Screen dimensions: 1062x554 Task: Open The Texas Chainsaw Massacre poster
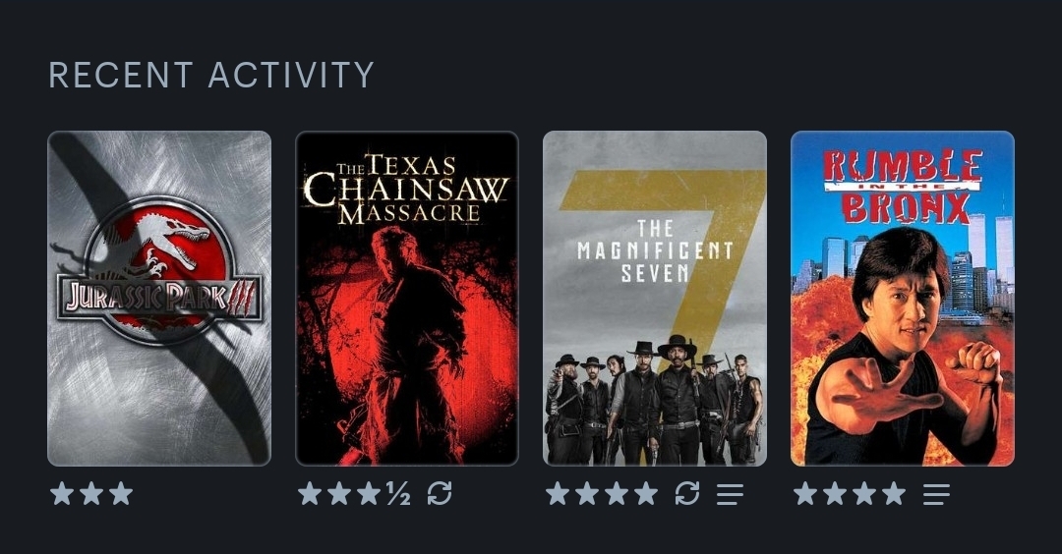coord(407,299)
